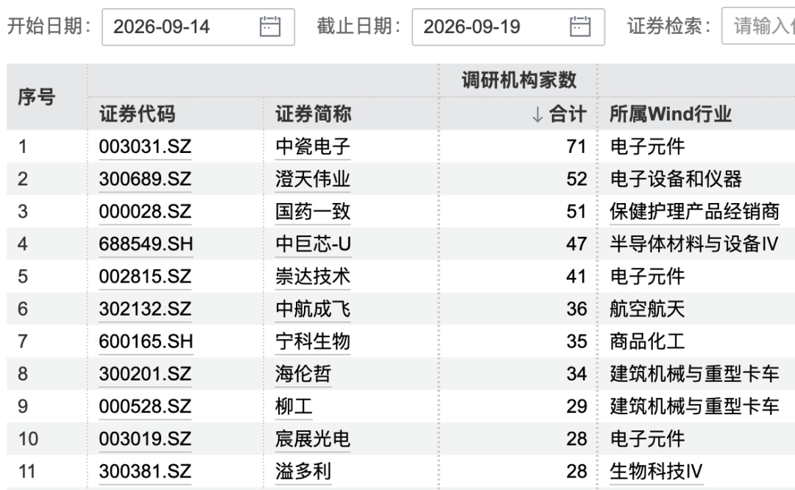
Task: Open the 海伦哲 security link
Action: (x=303, y=374)
